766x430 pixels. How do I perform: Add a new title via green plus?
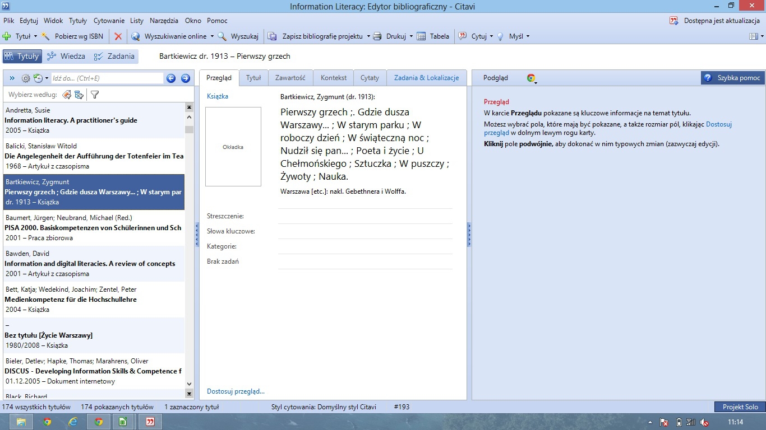tap(7, 36)
